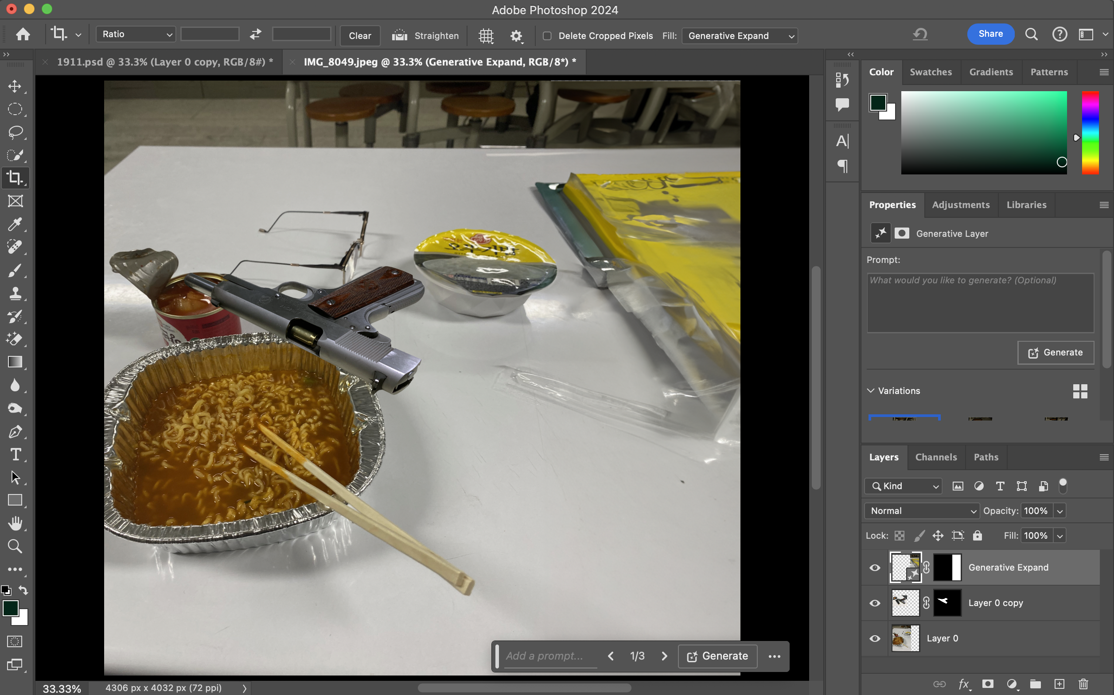Screen dimensions: 1114x695
Task: Select the Horizontal Type tool
Action: tap(15, 454)
